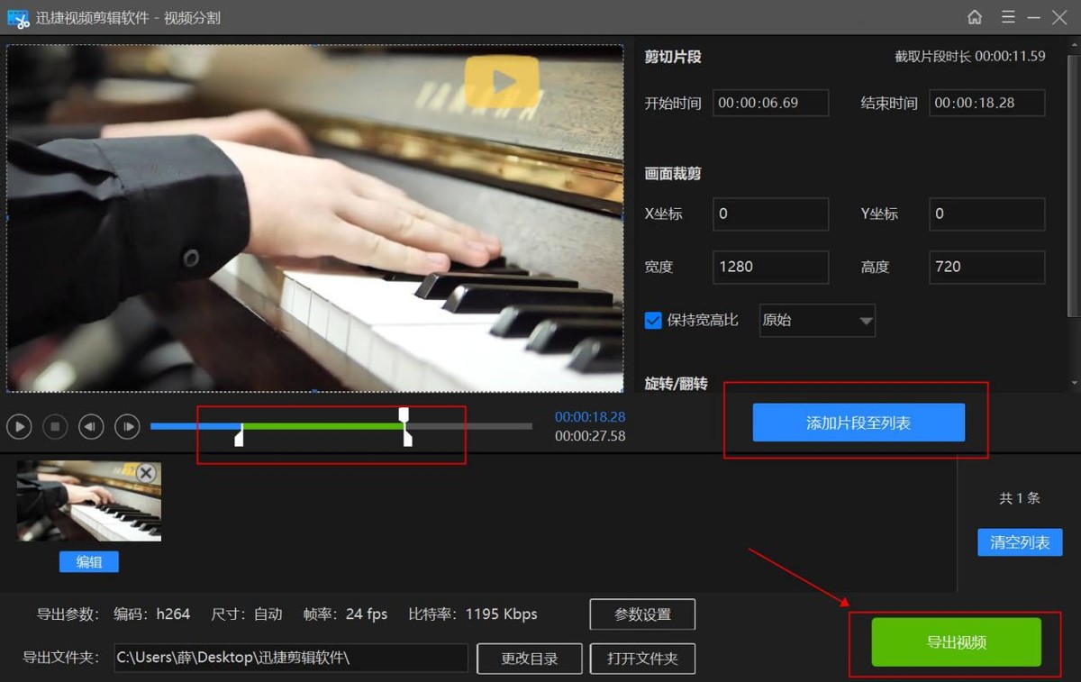Click the 更改目录 button
This screenshot has width=1081, height=682.
530,659
